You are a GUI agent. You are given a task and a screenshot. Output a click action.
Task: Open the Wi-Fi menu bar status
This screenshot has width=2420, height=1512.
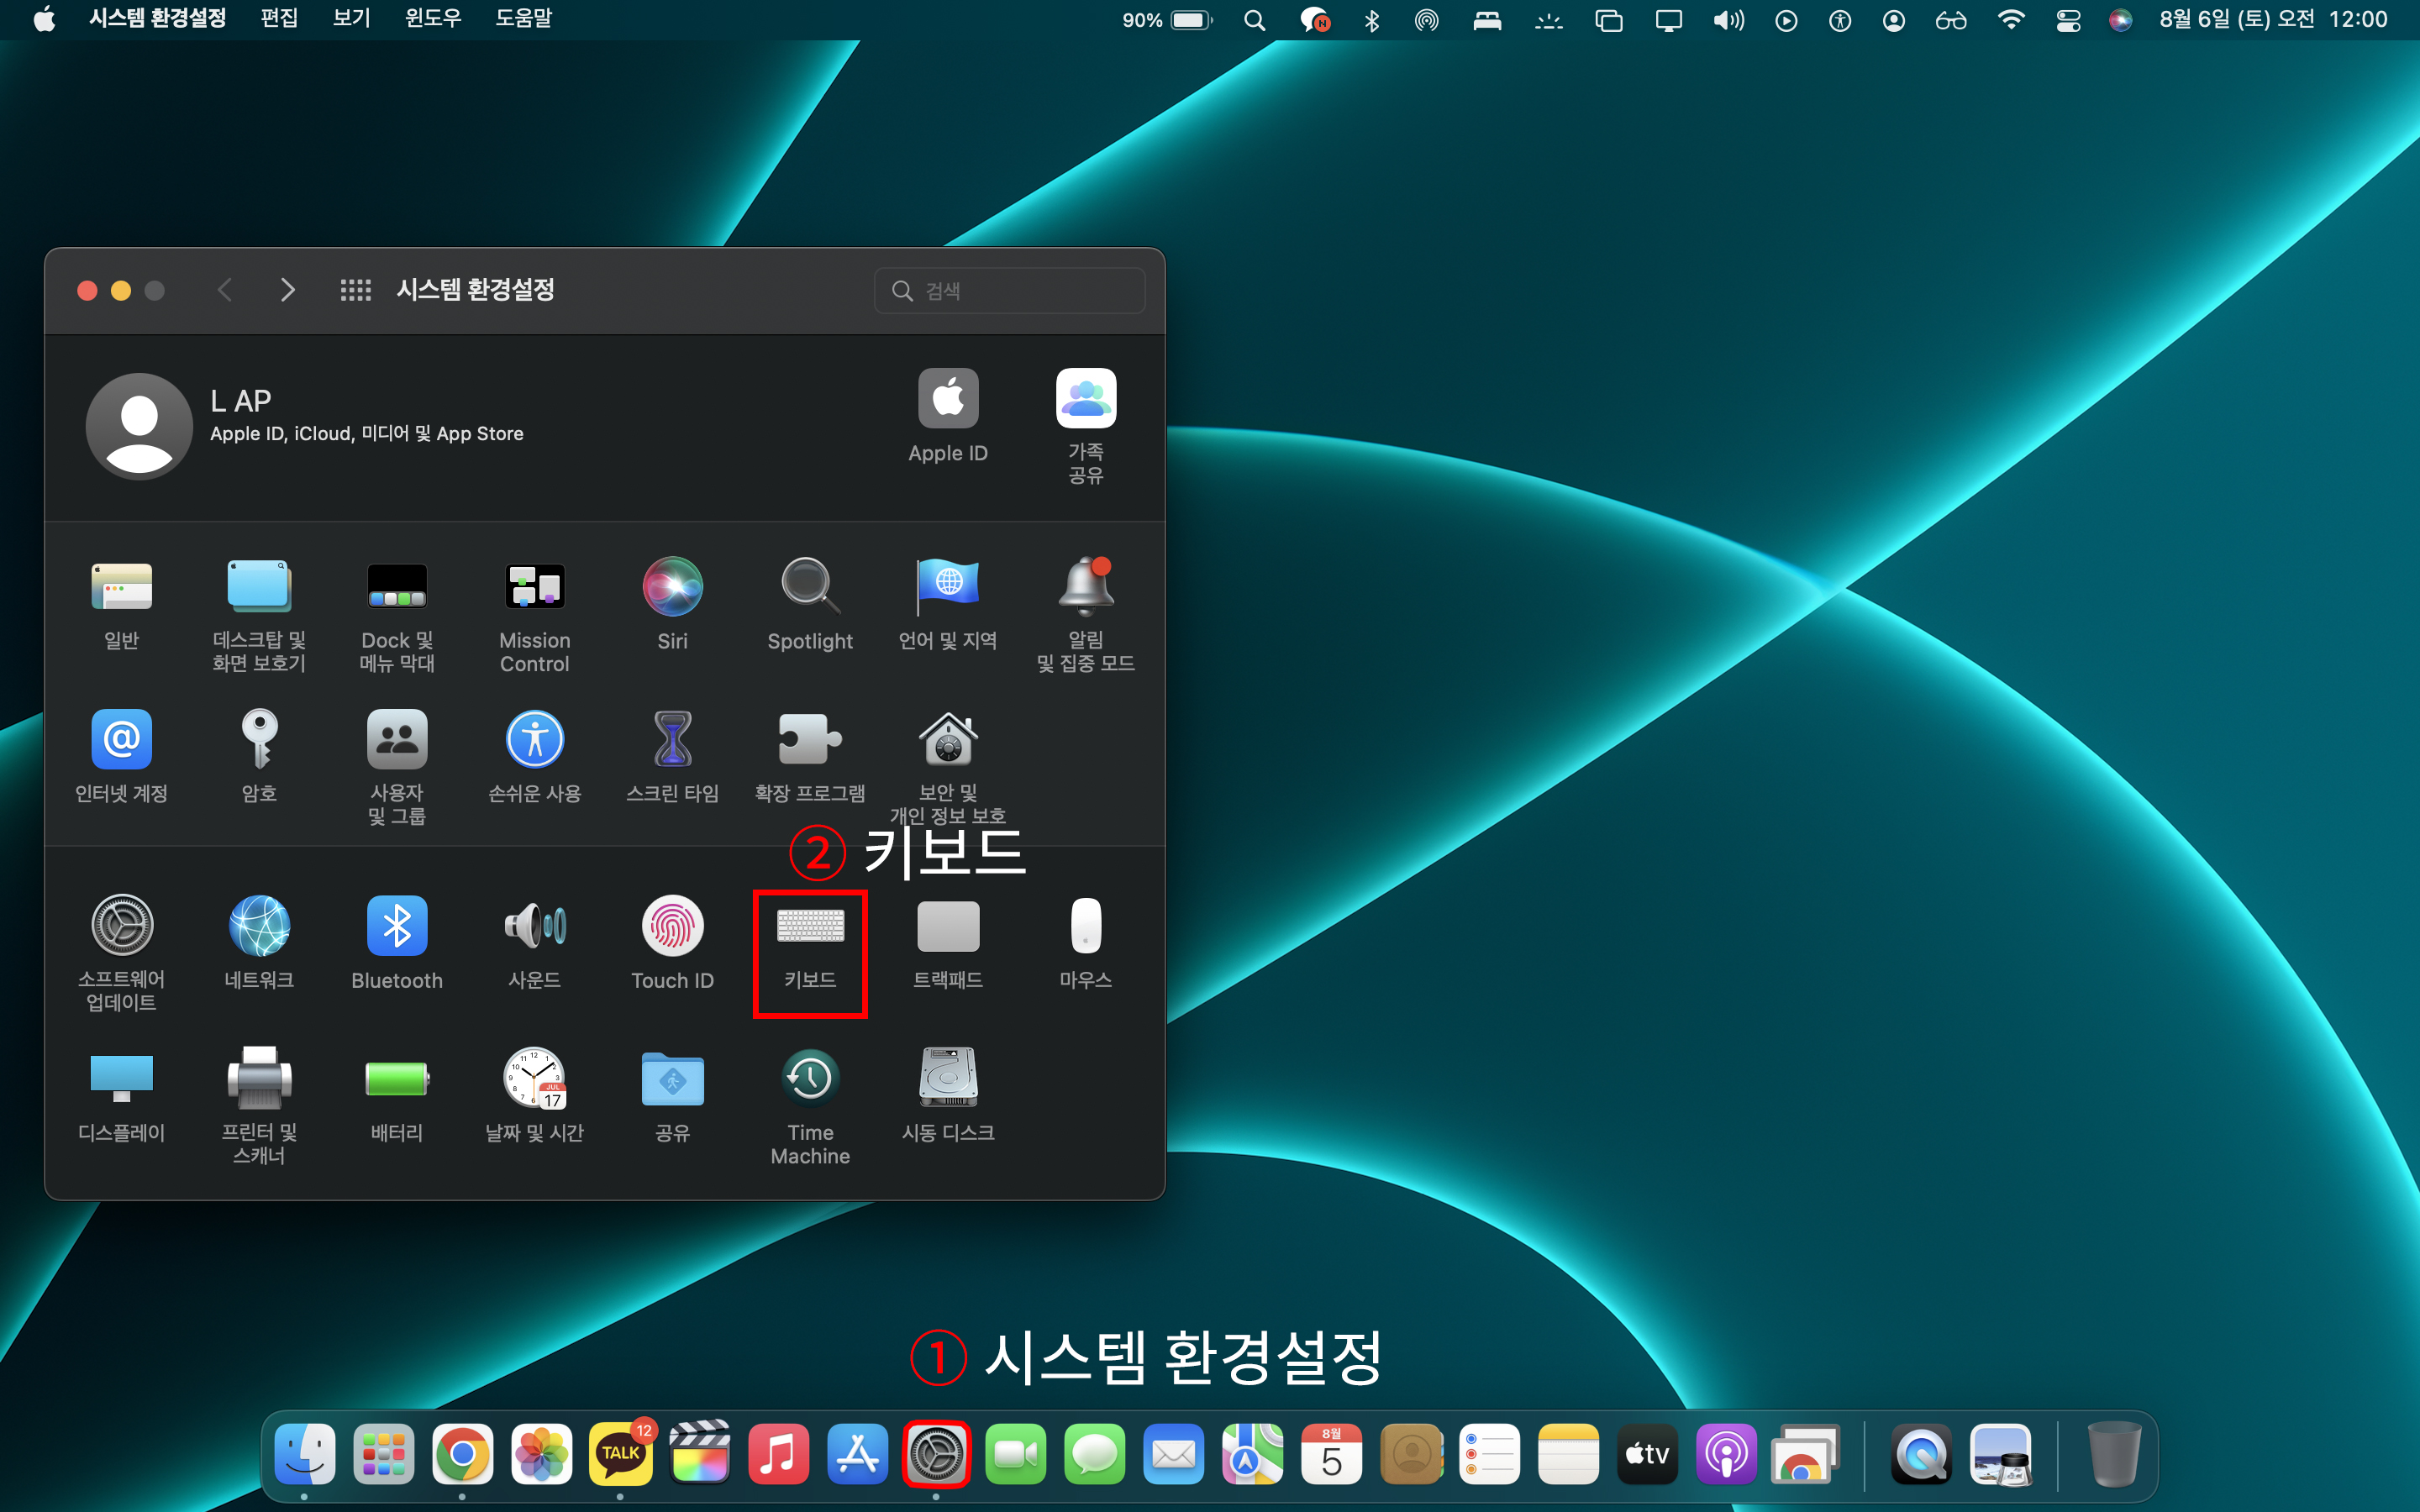point(2010,20)
